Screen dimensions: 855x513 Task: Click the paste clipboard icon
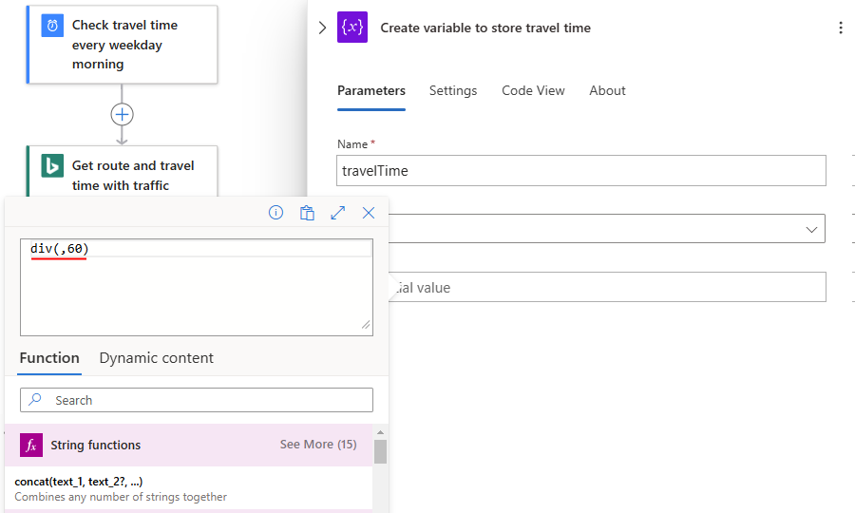(307, 213)
